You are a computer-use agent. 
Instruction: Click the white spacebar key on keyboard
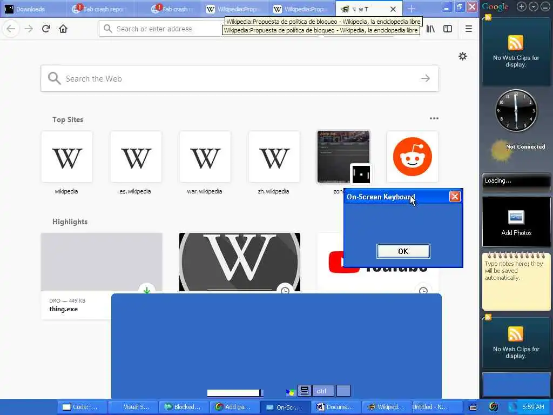(233, 393)
